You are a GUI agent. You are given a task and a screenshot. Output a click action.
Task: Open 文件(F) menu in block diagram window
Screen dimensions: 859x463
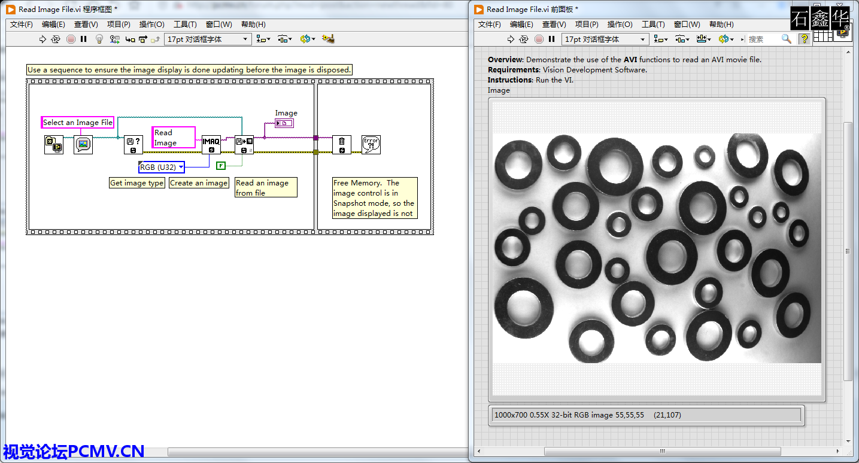point(22,25)
